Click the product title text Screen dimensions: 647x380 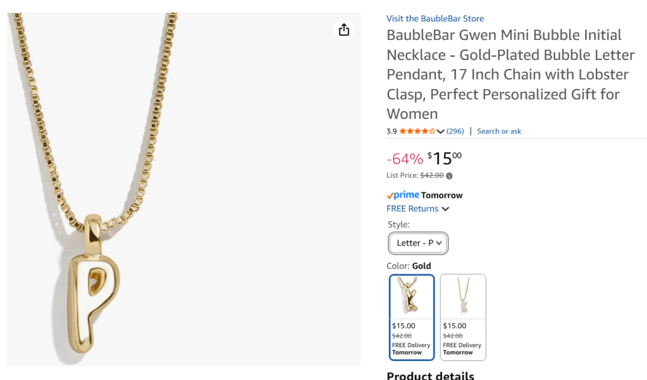510,74
